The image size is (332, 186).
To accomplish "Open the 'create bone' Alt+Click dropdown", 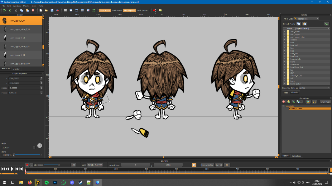I will (x=306, y=19).
